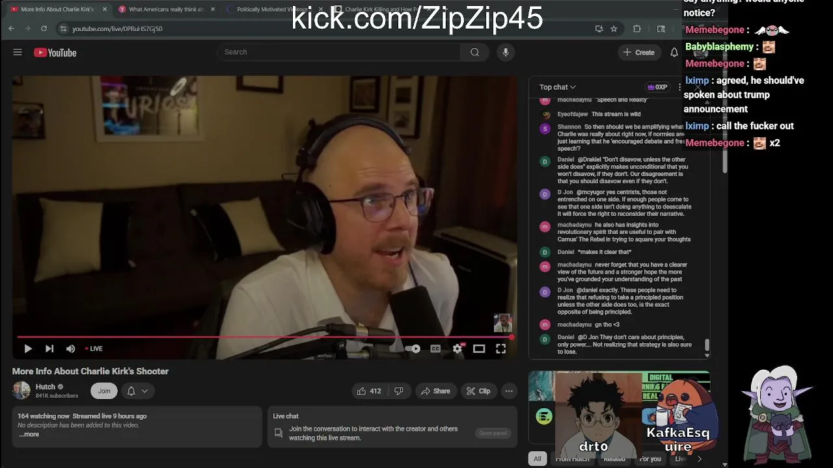Image resolution: width=833 pixels, height=468 pixels.
Task: Open the Hutch channel name link
Action: [46, 387]
